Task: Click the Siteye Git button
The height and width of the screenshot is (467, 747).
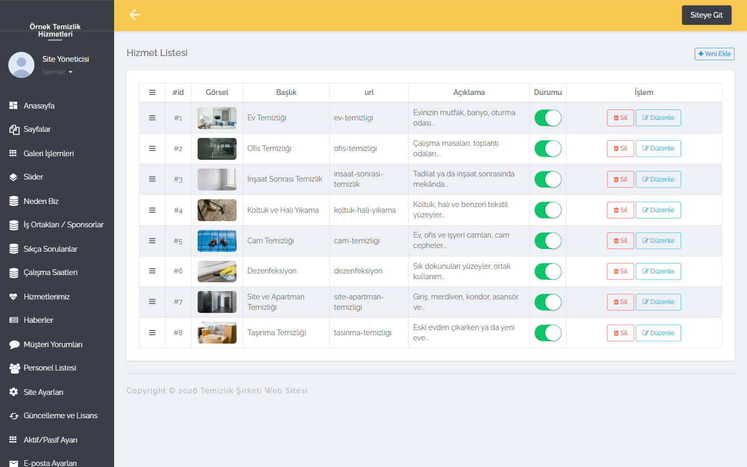Action: 707,15
